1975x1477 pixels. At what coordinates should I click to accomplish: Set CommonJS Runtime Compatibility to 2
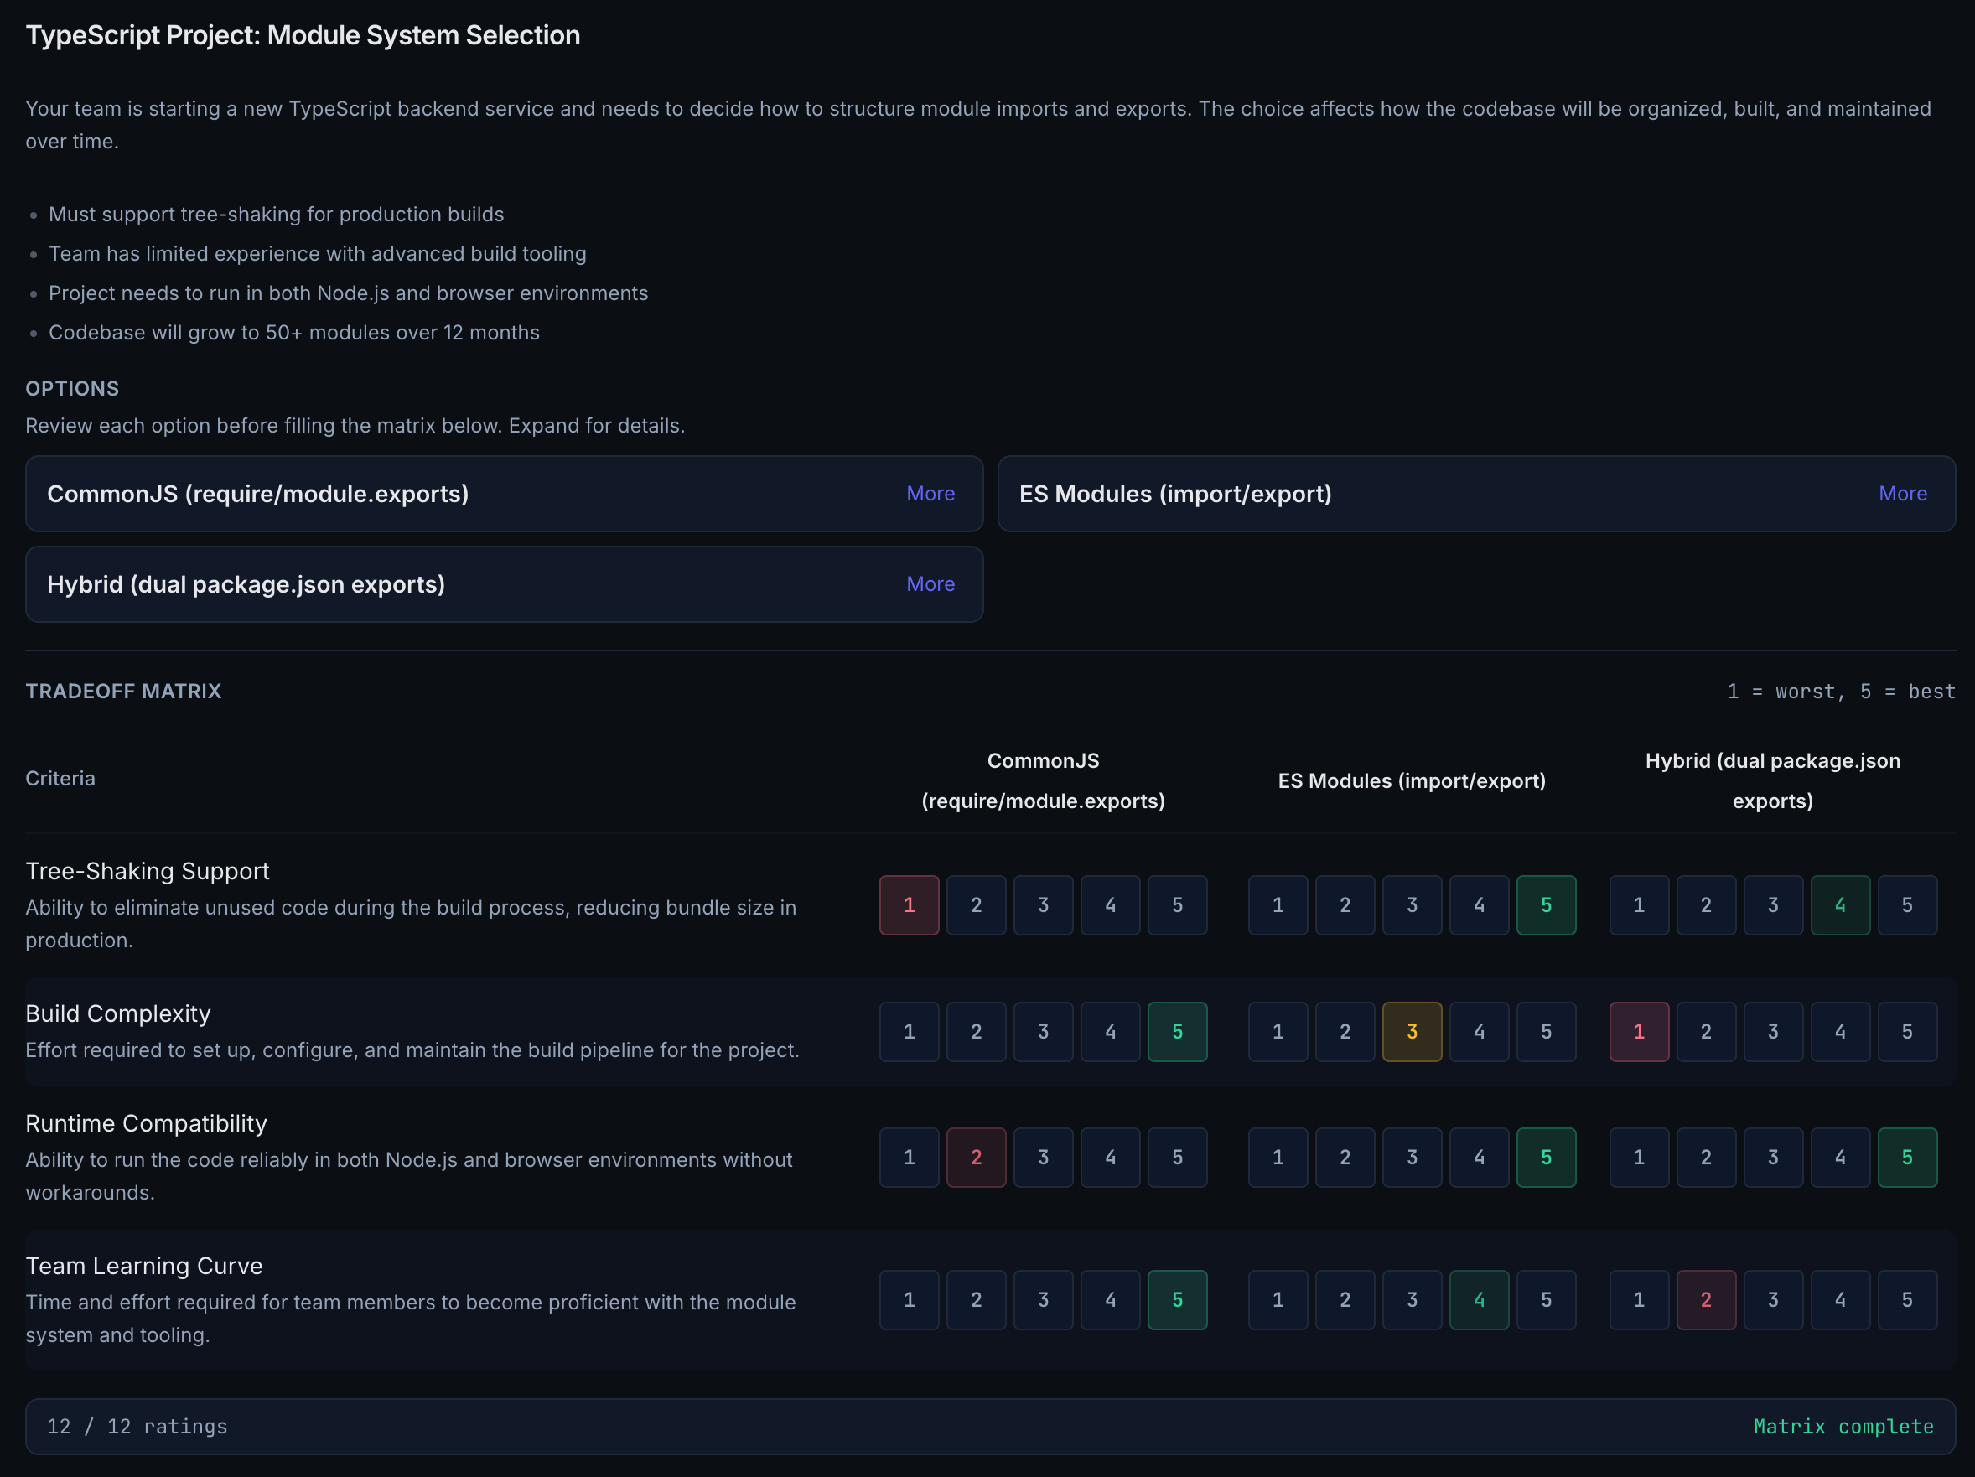point(976,1158)
